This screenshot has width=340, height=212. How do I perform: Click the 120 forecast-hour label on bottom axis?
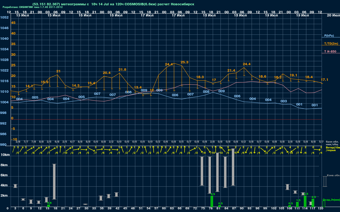[321, 209]
